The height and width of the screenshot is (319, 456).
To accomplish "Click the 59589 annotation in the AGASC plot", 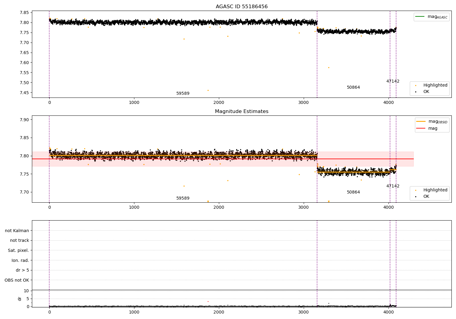I will [x=183, y=94].
